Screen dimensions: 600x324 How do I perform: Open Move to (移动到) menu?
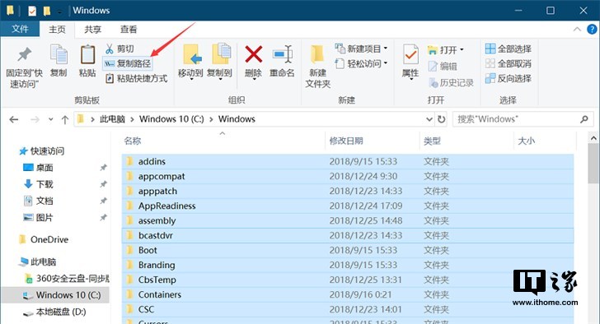190,62
